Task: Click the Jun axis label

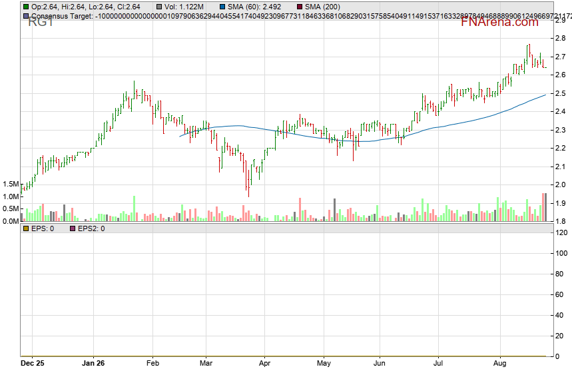Action: click(x=380, y=363)
